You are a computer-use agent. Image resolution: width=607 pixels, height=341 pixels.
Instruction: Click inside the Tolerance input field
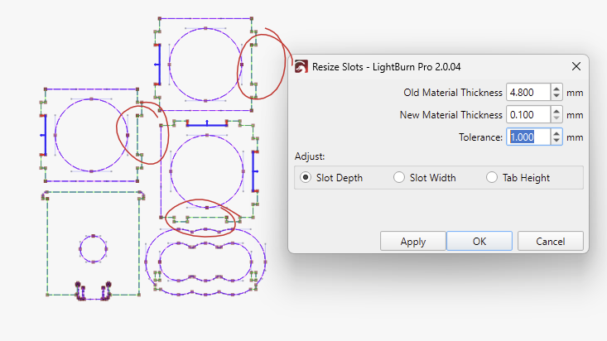(x=528, y=137)
